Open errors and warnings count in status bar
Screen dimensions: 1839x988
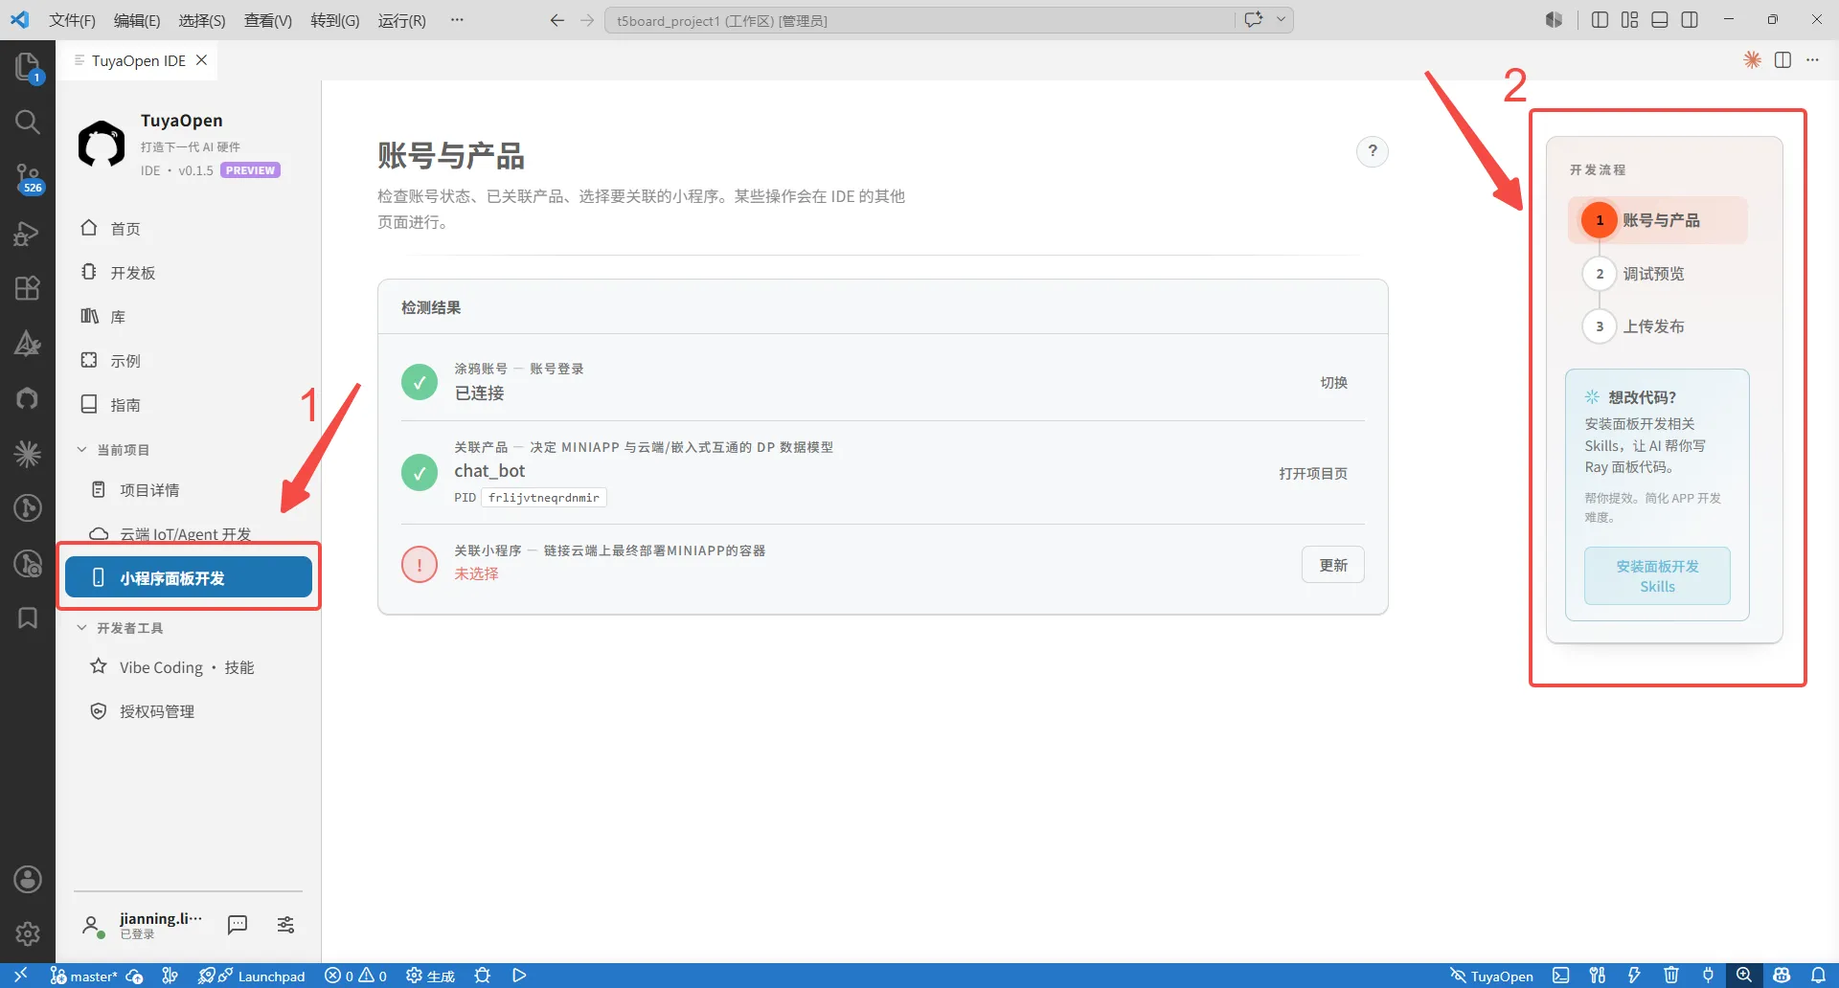pyautogui.click(x=355, y=976)
